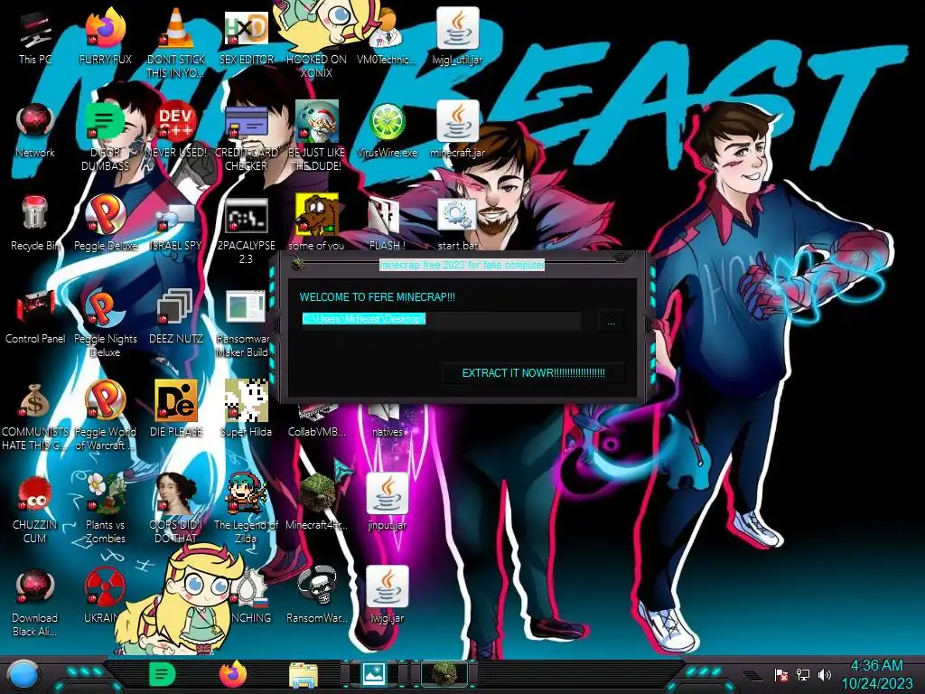Viewport: 925px width, 694px height.
Task: Click EXTRACT IT NOWR button in installer
Action: (x=533, y=373)
